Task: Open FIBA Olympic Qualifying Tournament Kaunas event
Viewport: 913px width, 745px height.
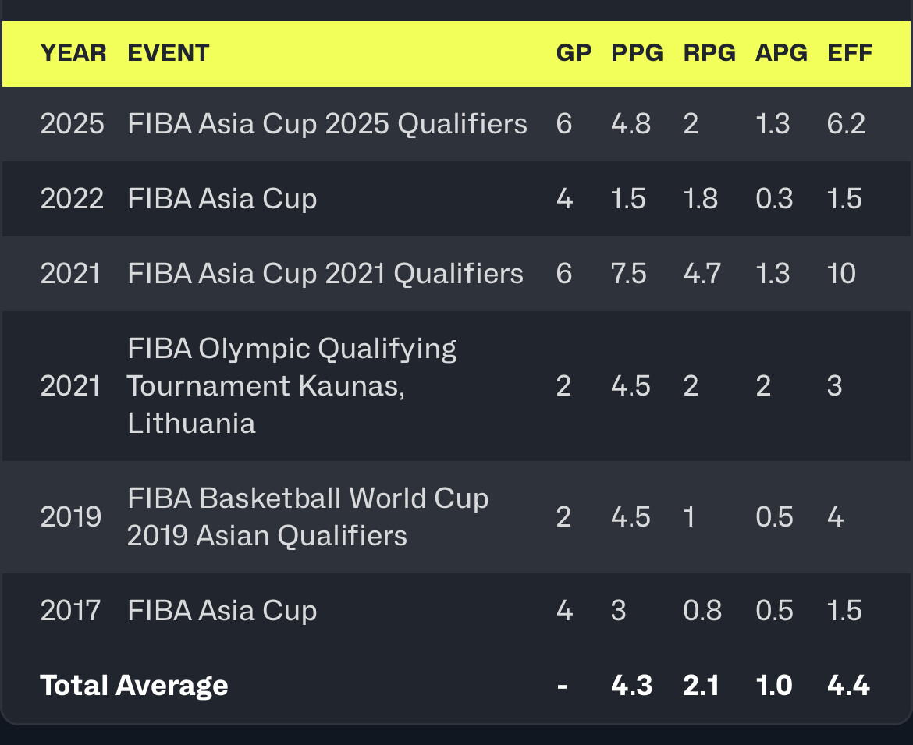Action: [292, 386]
